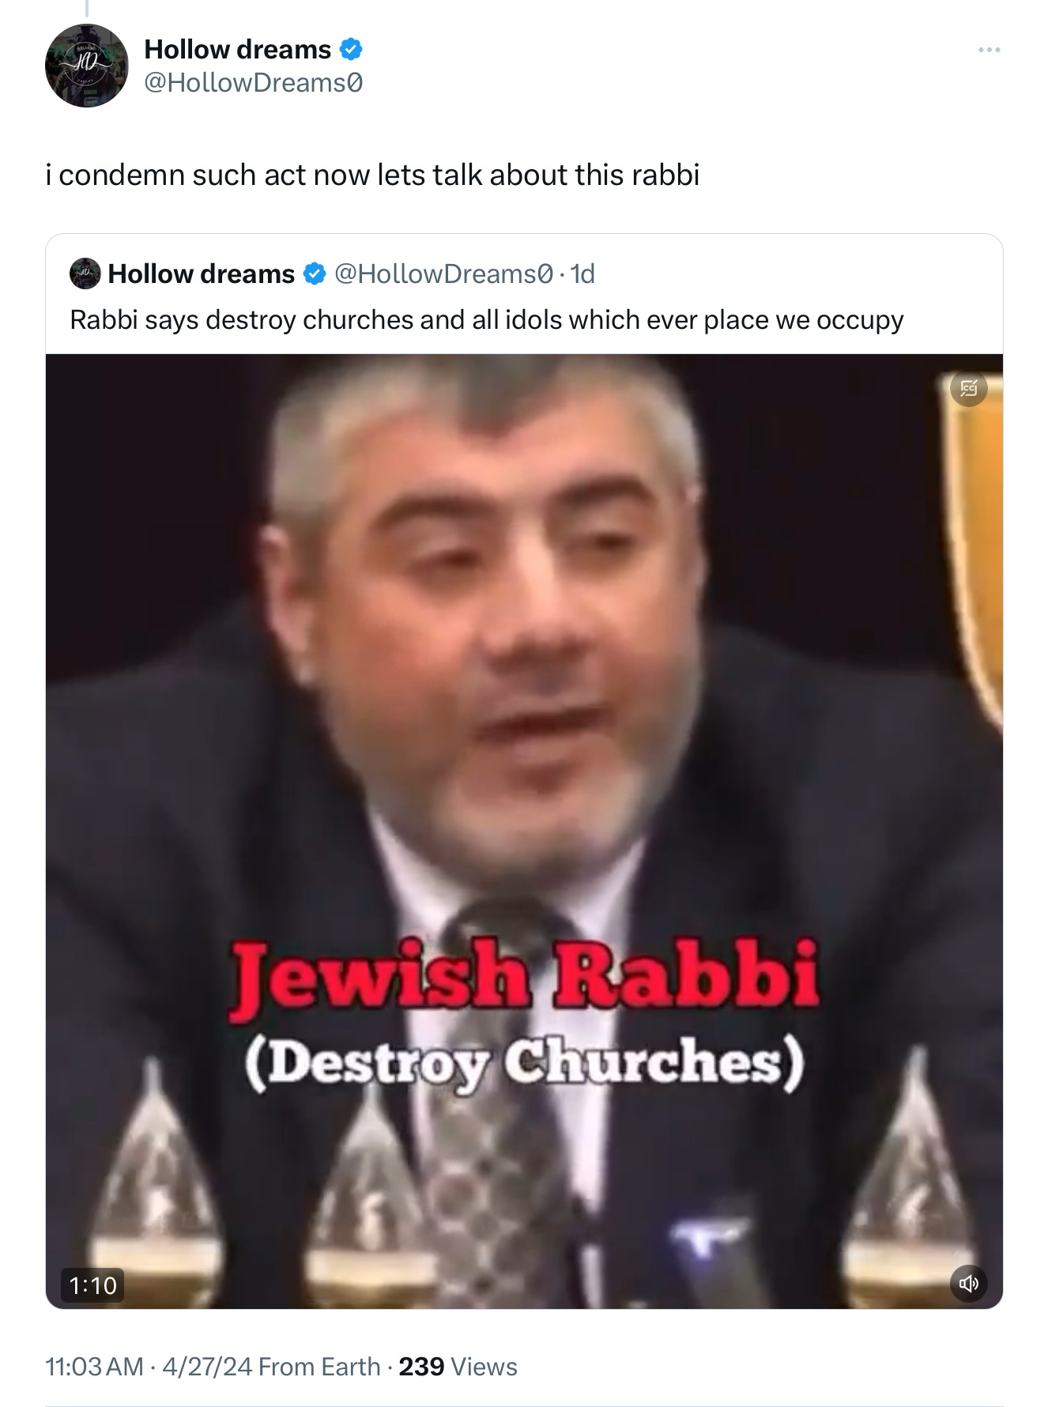The width and height of the screenshot is (1048, 1407).
Task: Open the quoted post's @HollowDreams0 handle
Action: 443,273
